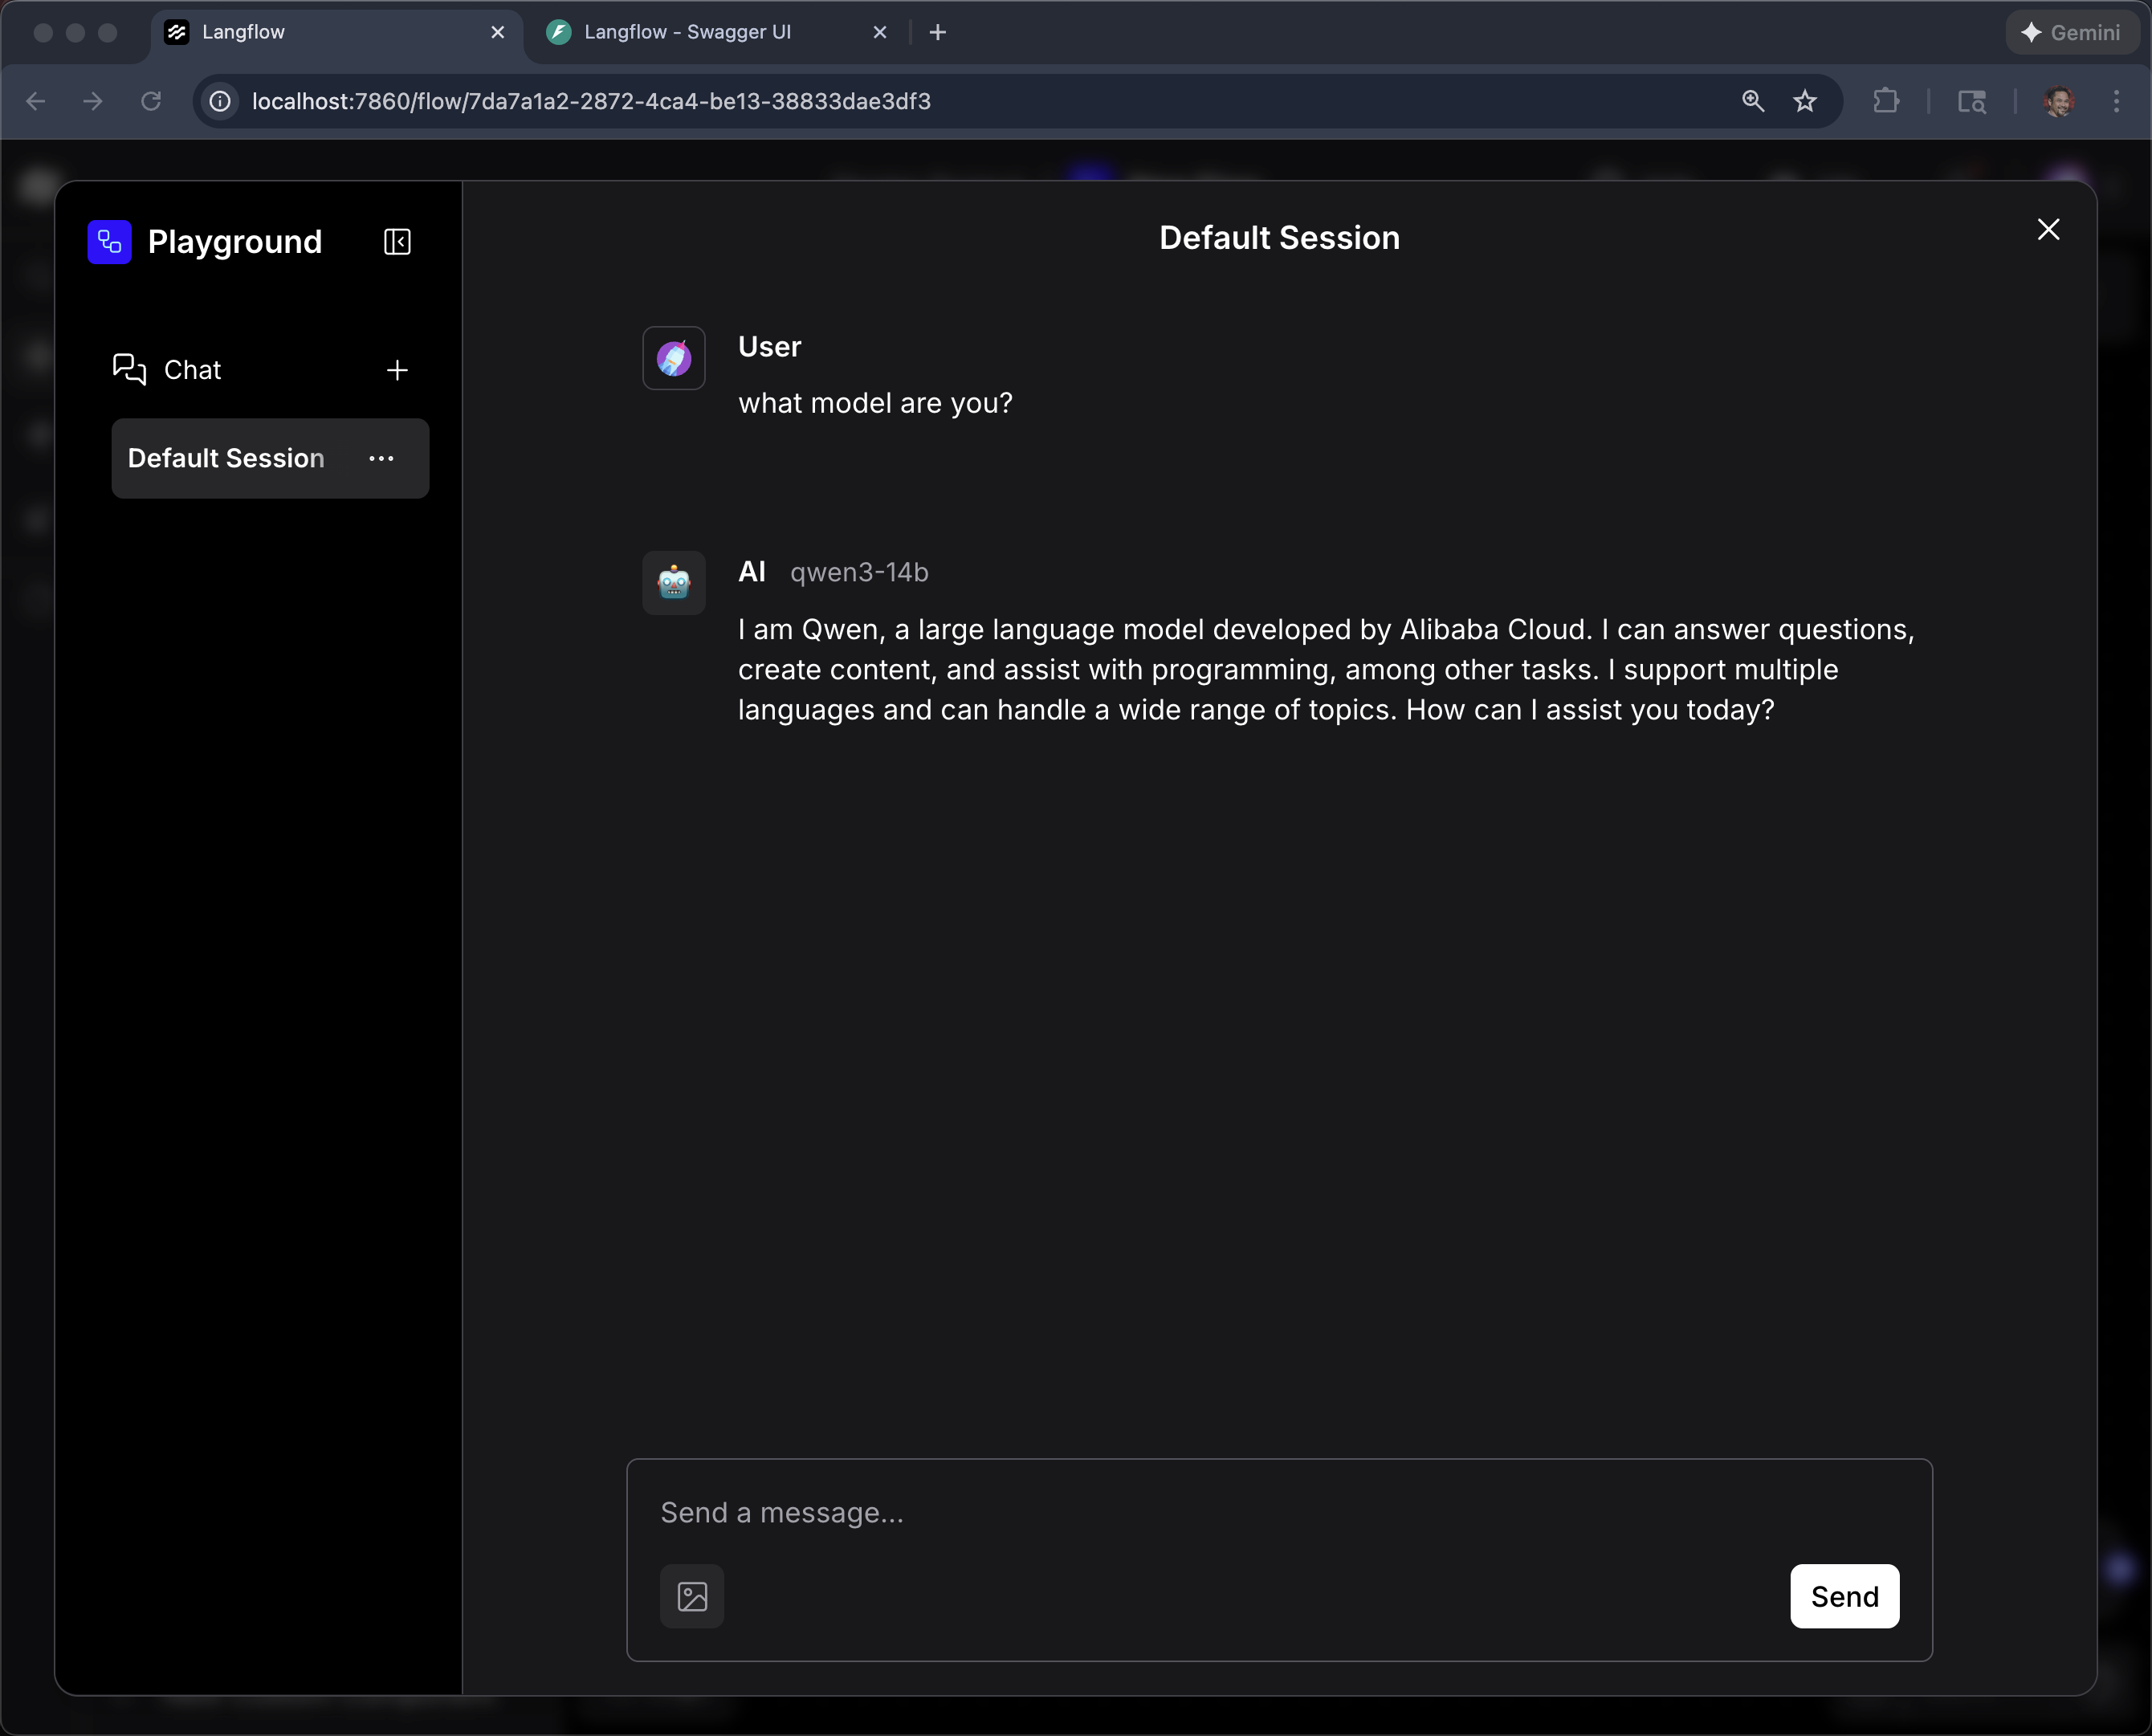Open the browser extensions menu
2152x1736 pixels.
[1885, 101]
